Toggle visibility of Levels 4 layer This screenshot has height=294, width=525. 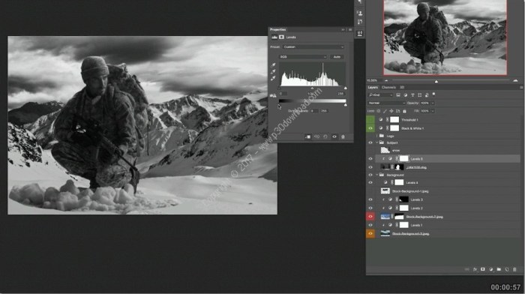pyautogui.click(x=370, y=182)
